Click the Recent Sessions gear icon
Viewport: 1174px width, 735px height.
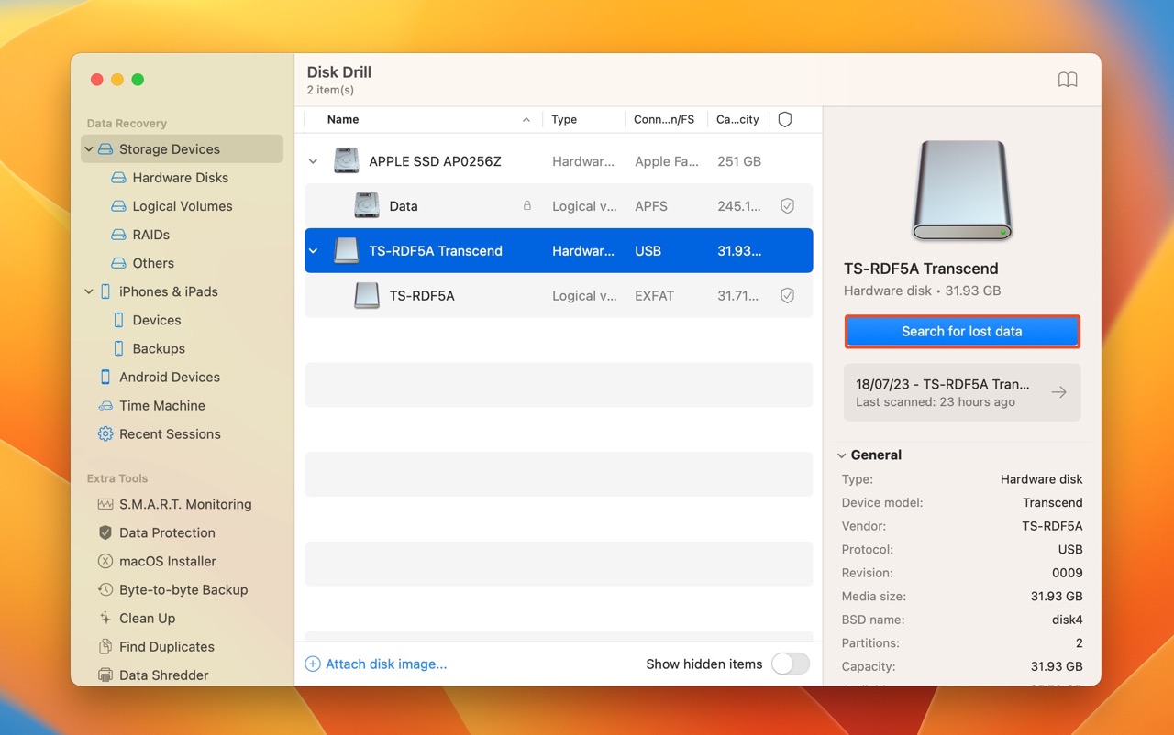[105, 433]
